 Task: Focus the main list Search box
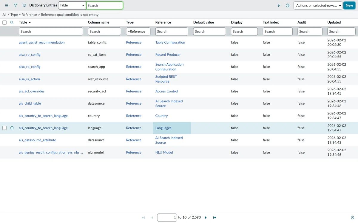pos(104,5)
